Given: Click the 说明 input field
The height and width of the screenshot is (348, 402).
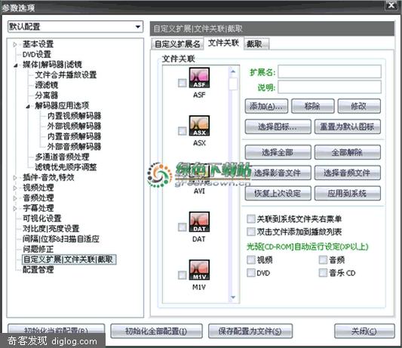Looking at the screenshot, I should pos(330,87).
